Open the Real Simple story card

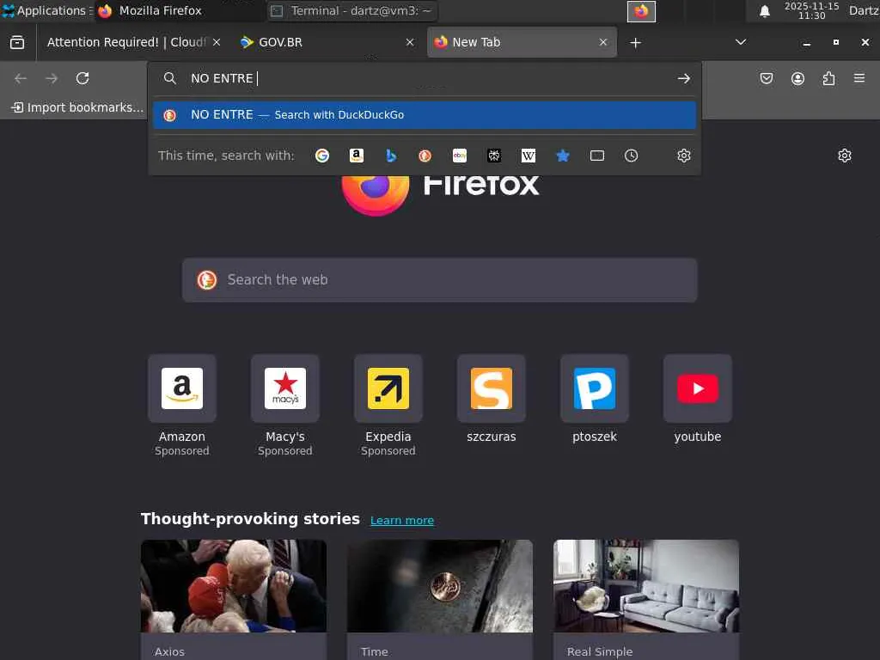pos(646,599)
